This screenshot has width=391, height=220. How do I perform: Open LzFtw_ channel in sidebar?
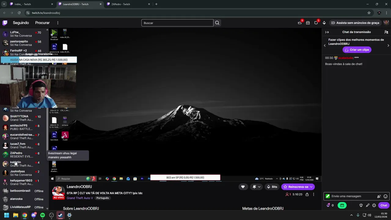24,34
